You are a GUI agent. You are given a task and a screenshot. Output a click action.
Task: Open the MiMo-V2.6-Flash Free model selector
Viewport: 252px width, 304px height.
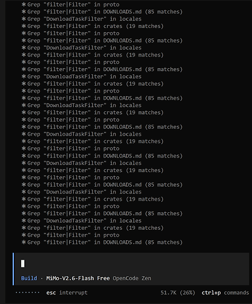78,278
